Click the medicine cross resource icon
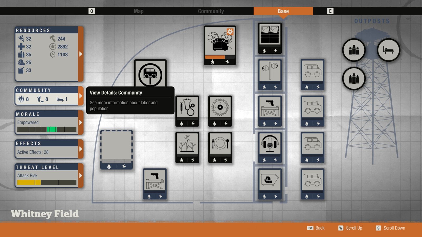Image resolution: width=422 pixels, height=237 pixels. (21, 47)
